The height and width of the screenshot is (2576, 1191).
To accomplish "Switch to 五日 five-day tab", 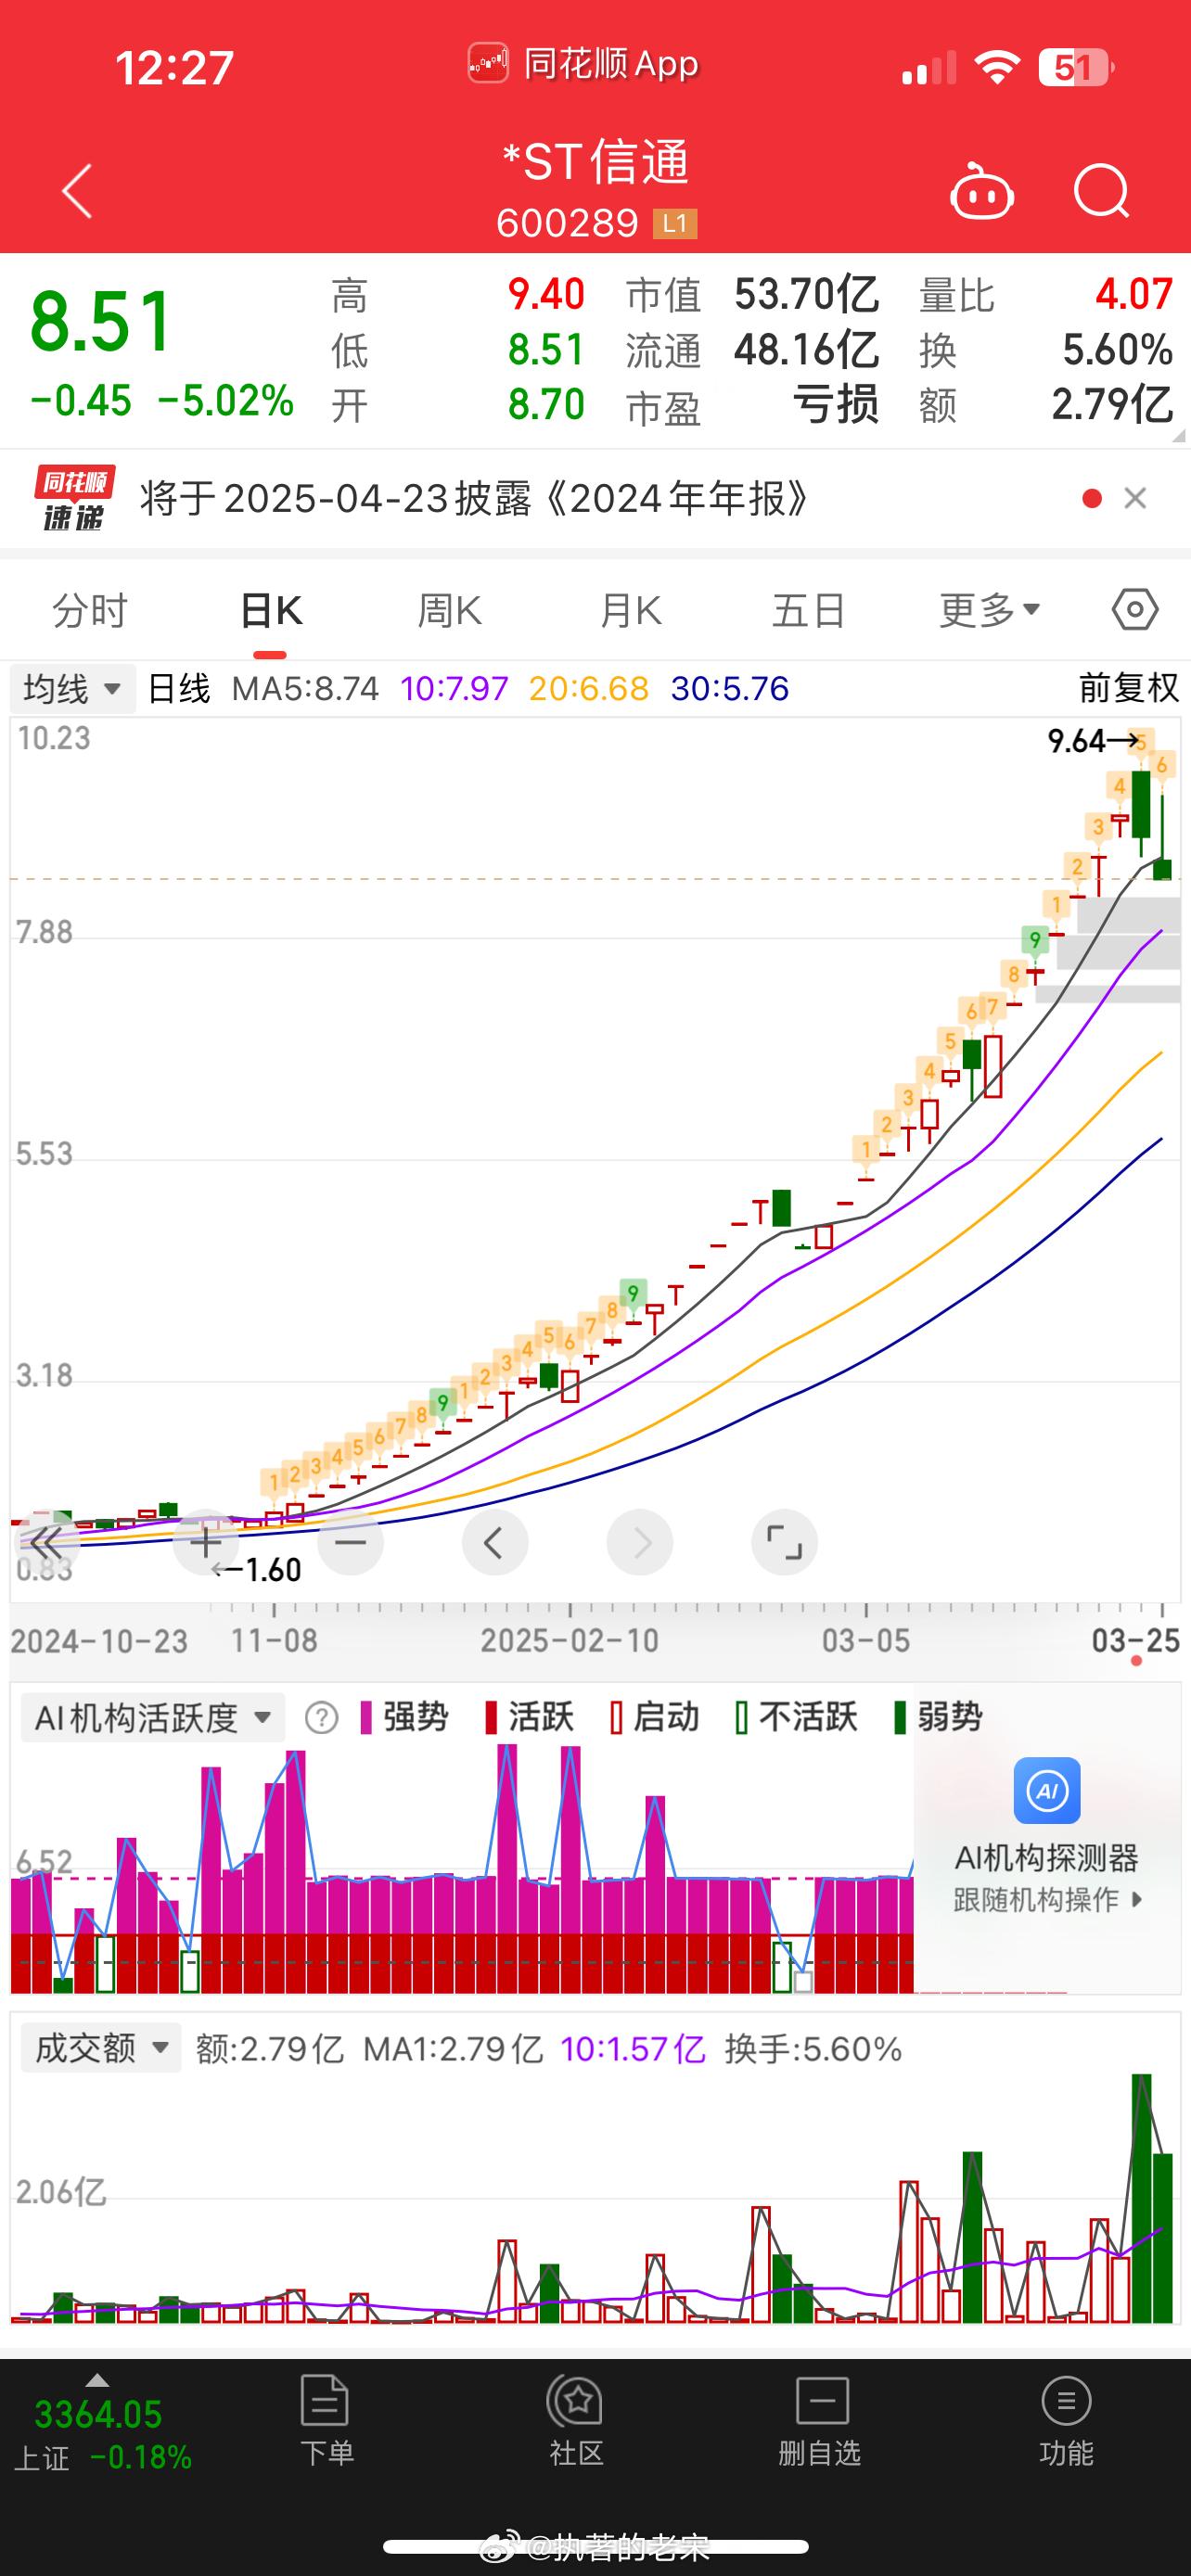I will (809, 610).
